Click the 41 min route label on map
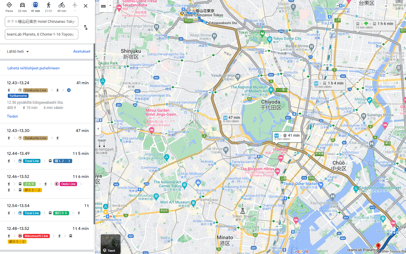Image resolution: width=406 pixels, height=254 pixels. (287, 137)
